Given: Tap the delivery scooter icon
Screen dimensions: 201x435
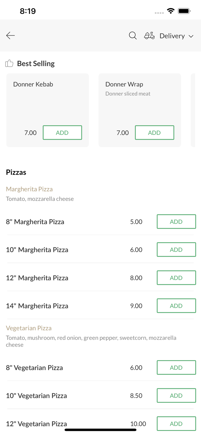Looking at the screenshot, I should tap(149, 35).
